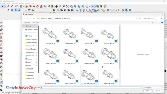Open the Select tool dropdown arrow
The image size is (167, 94).
pos(5,7)
